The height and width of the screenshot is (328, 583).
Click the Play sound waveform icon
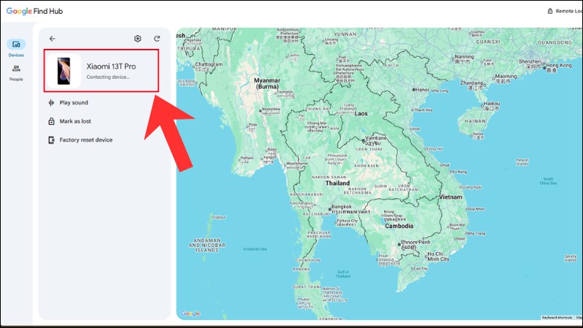click(x=51, y=103)
